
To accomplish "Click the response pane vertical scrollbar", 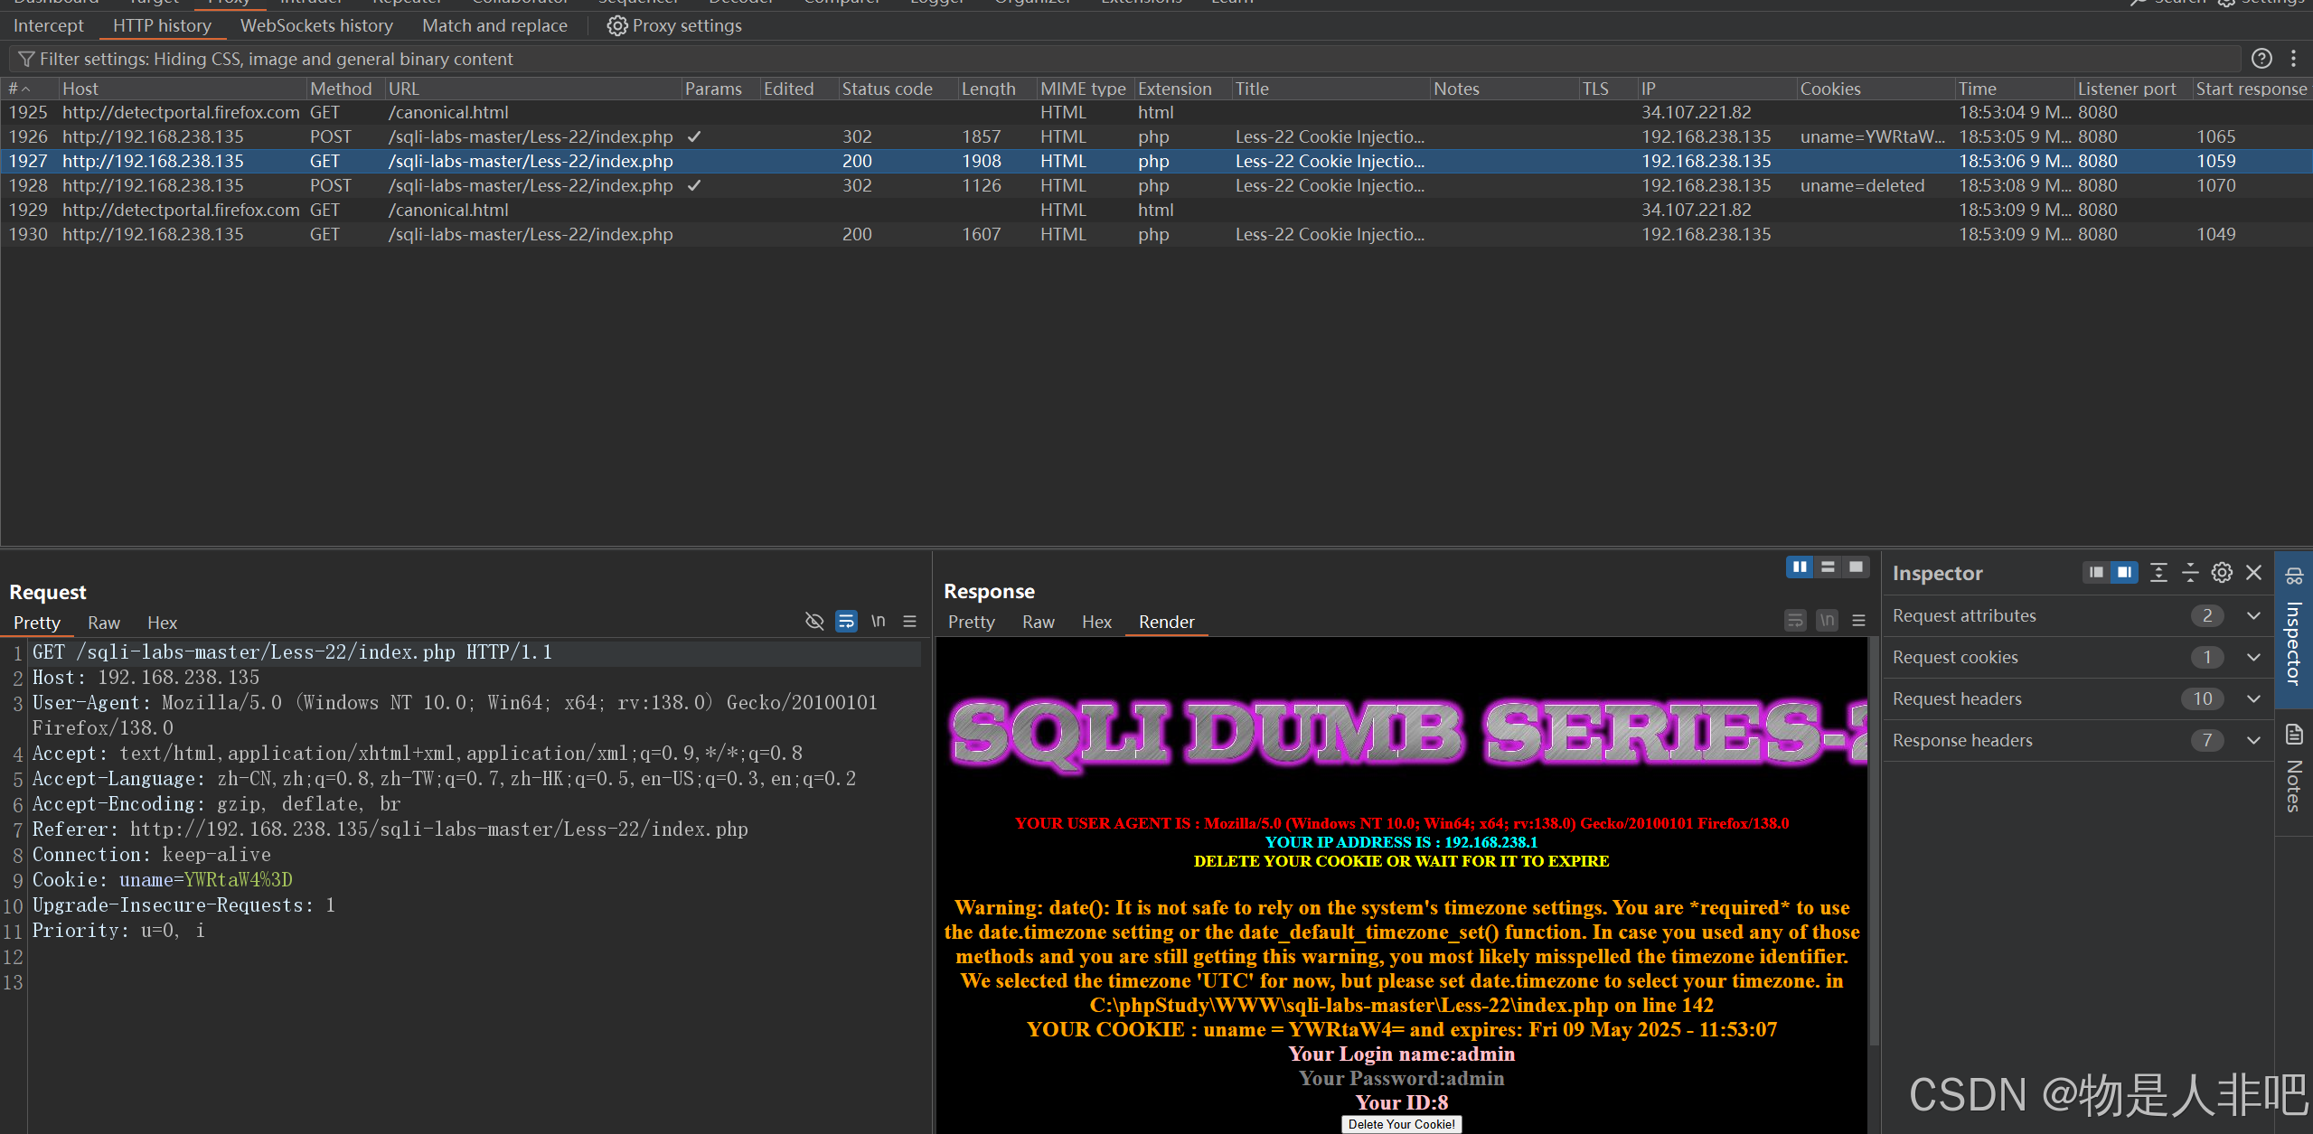I will [x=1873, y=840].
